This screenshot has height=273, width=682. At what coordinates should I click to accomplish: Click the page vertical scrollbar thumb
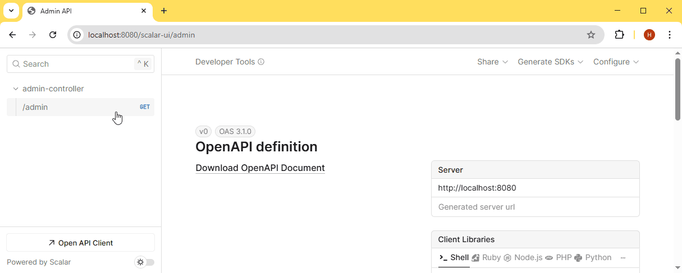tap(678, 89)
